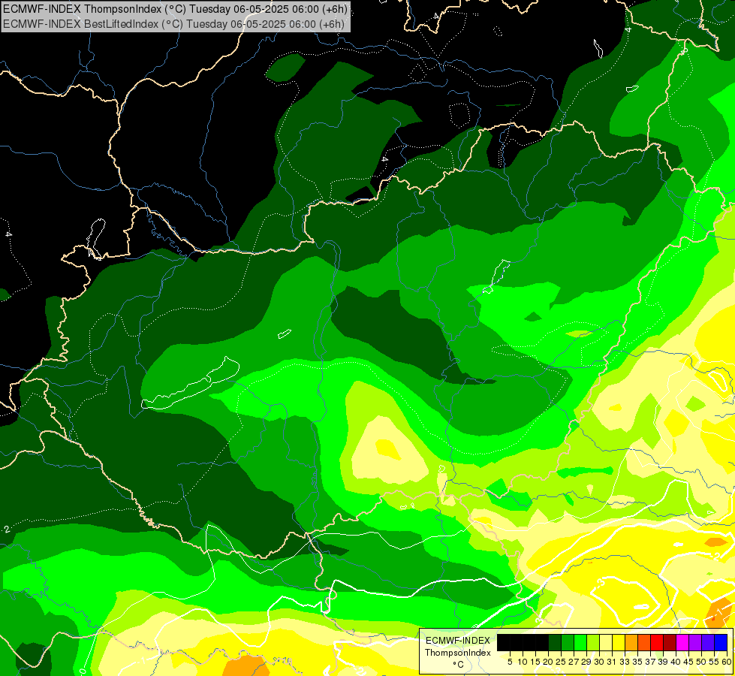The height and width of the screenshot is (676, 735).
Task: Click the legend tick value '31'
Action: click(612, 662)
